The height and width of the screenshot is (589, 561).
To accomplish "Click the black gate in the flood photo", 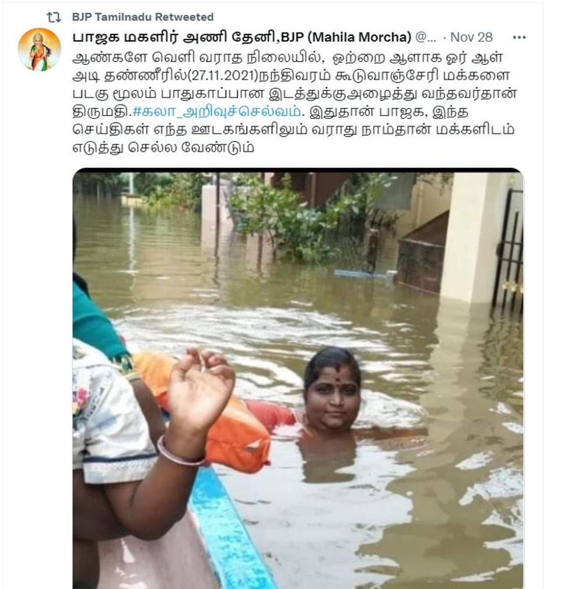I will [508, 250].
